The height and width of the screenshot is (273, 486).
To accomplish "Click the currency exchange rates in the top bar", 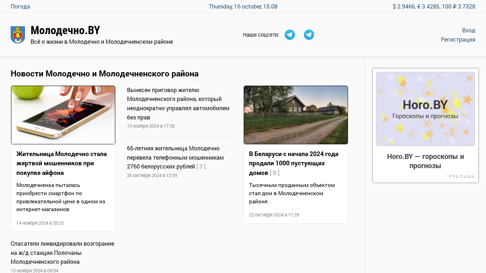I will [x=434, y=6].
